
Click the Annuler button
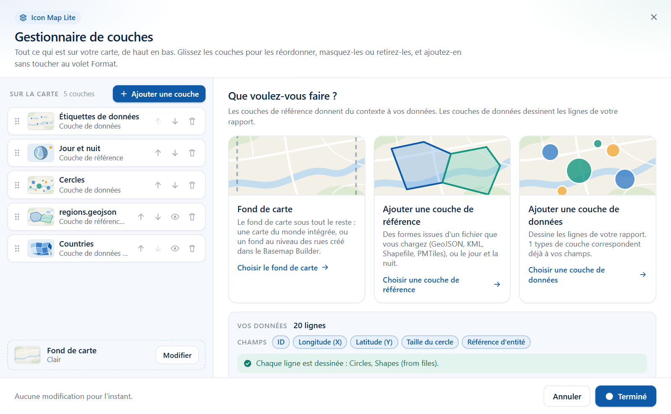[567, 396]
